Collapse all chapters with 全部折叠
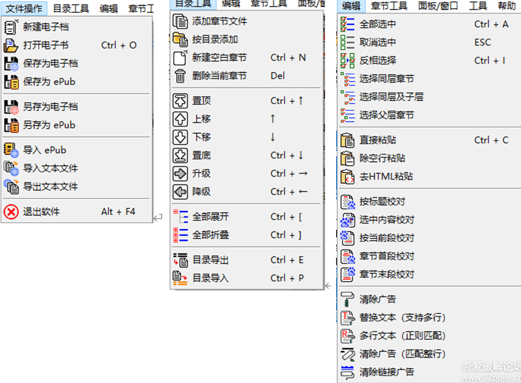Viewport: 521px width, 383px height. tap(210, 235)
